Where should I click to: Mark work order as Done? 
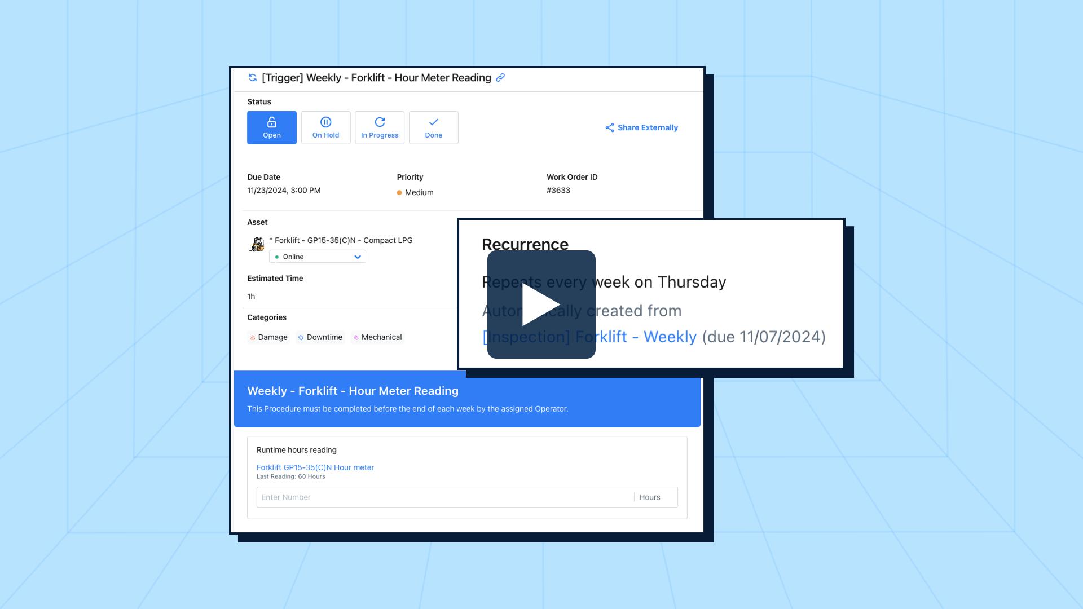[433, 127]
